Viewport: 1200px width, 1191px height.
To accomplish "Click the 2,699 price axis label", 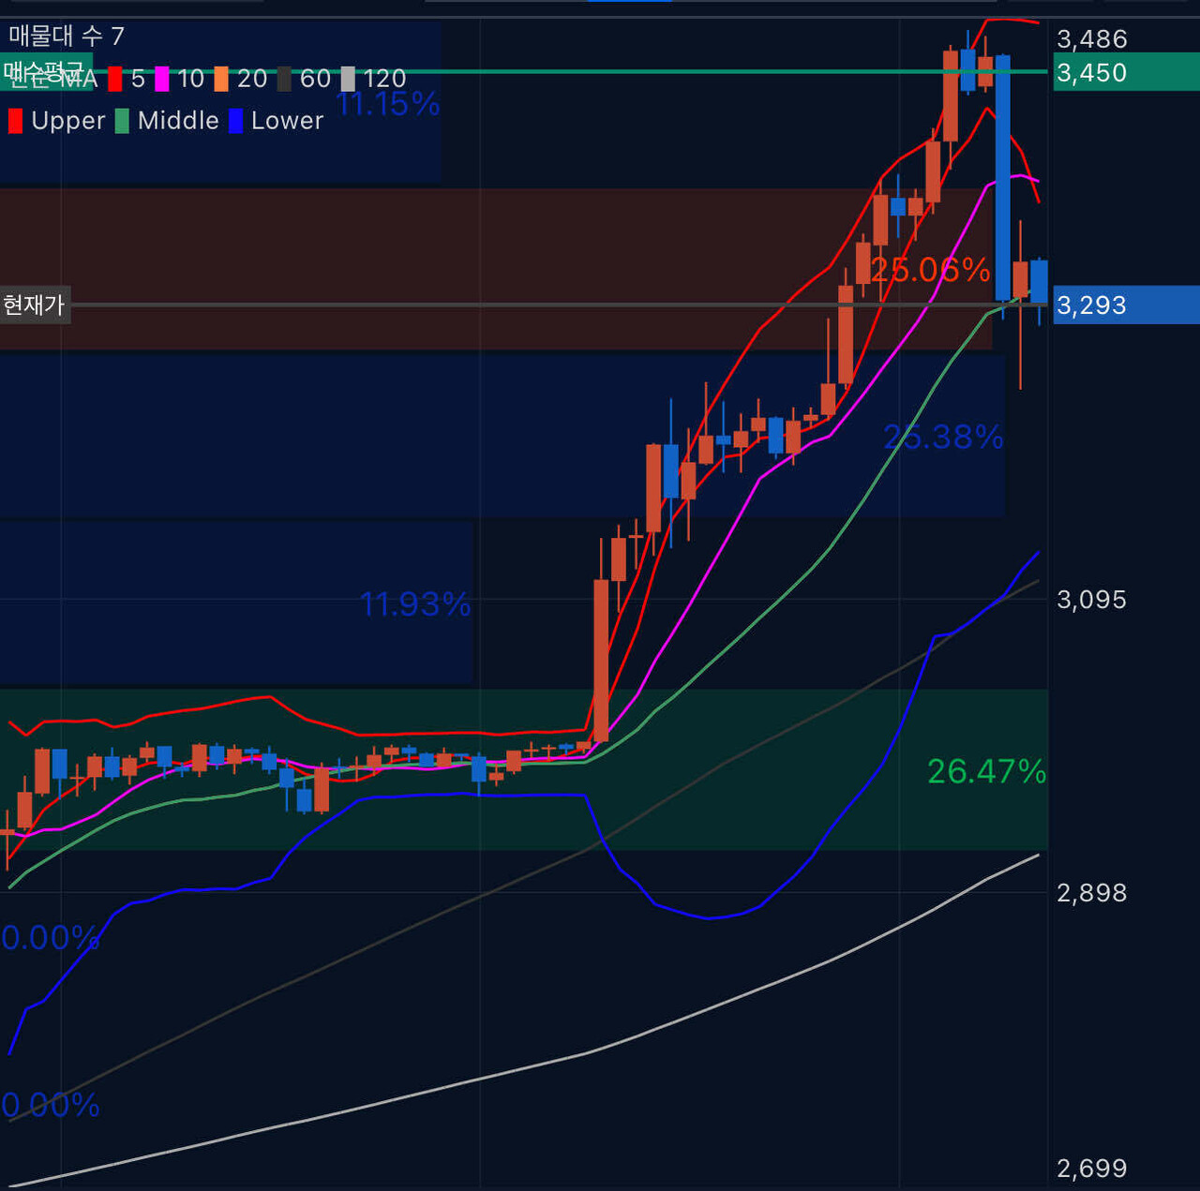I will click(1091, 1169).
